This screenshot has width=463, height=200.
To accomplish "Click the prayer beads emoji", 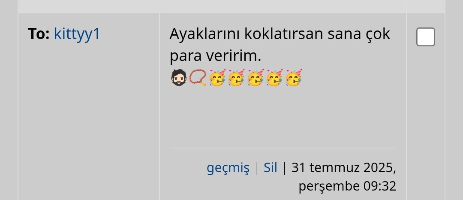I will pos(198,78).
